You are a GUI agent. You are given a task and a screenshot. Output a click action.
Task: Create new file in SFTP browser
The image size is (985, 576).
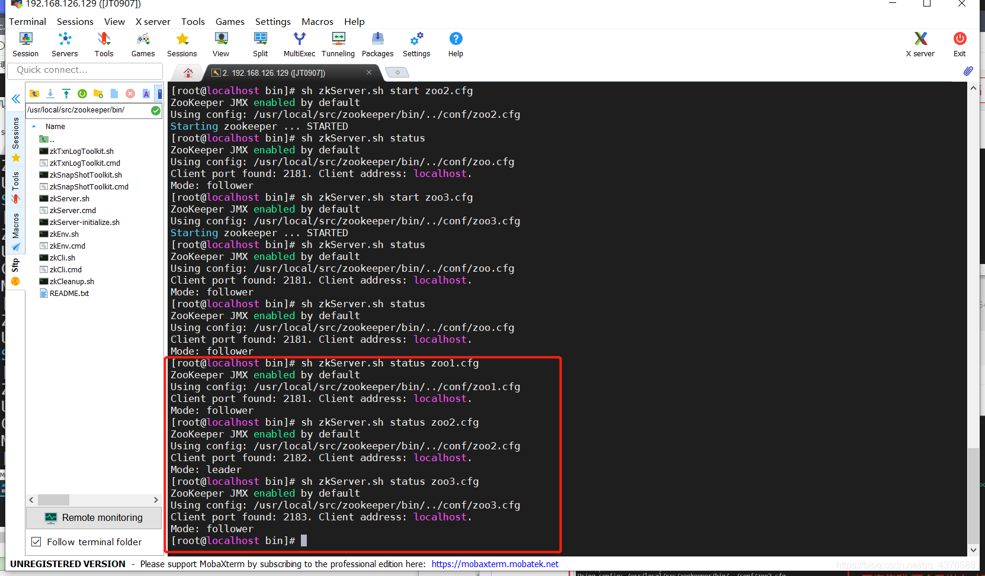click(x=114, y=94)
